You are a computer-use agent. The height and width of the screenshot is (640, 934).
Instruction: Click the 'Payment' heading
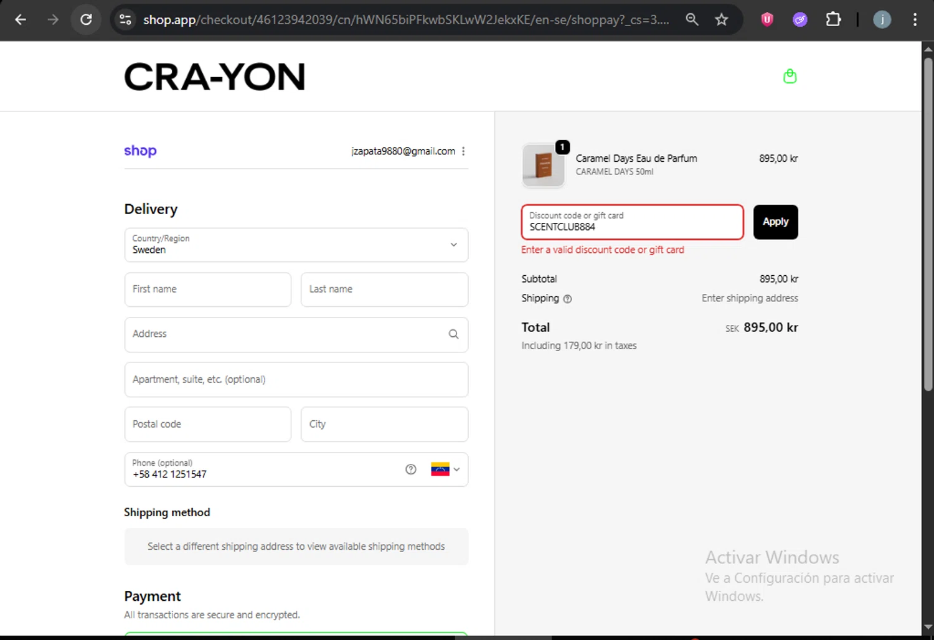coord(153,596)
